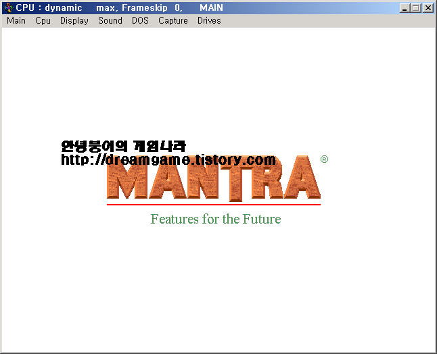Maximize the DOSBox window
This screenshot has height=354, width=437.
pyautogui.click(x=416, y=8)
